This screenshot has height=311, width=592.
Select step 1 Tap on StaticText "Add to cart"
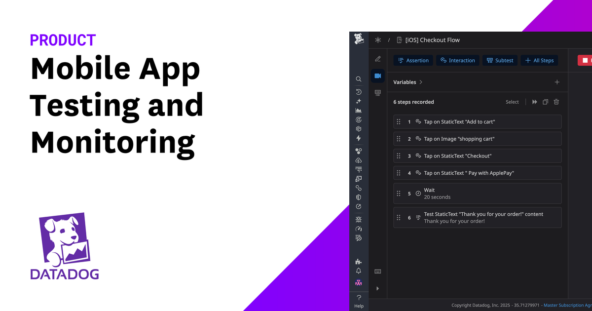(478, 121)
